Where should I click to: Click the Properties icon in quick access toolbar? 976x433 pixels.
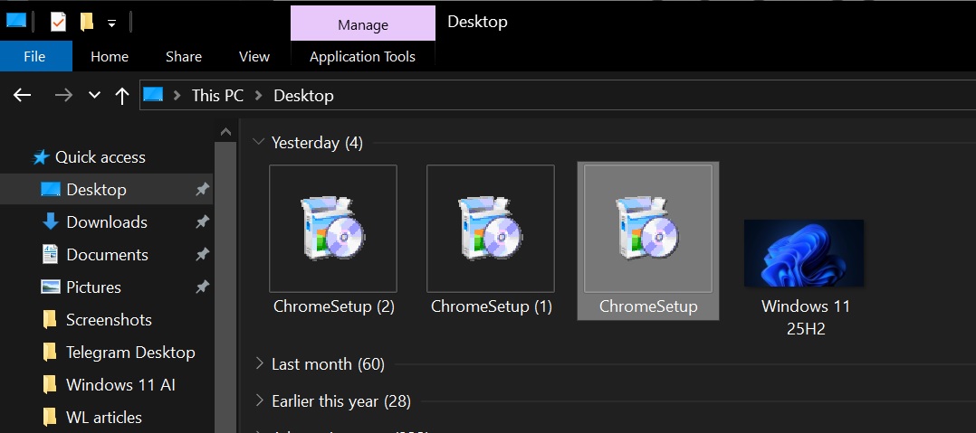[58, 22]
